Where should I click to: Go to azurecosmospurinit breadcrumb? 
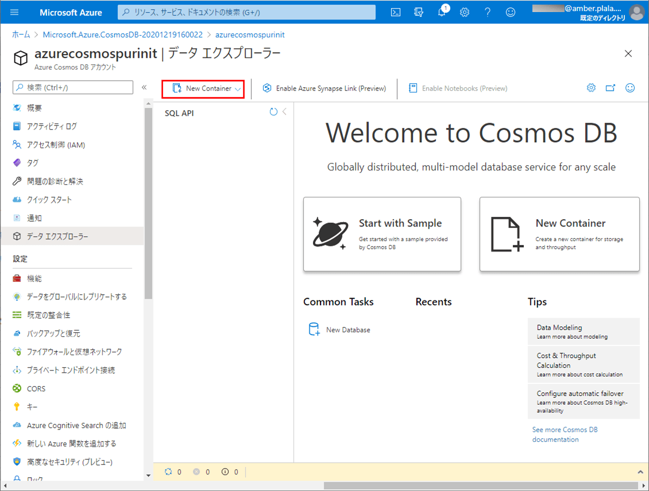click(x=250, y=35)
